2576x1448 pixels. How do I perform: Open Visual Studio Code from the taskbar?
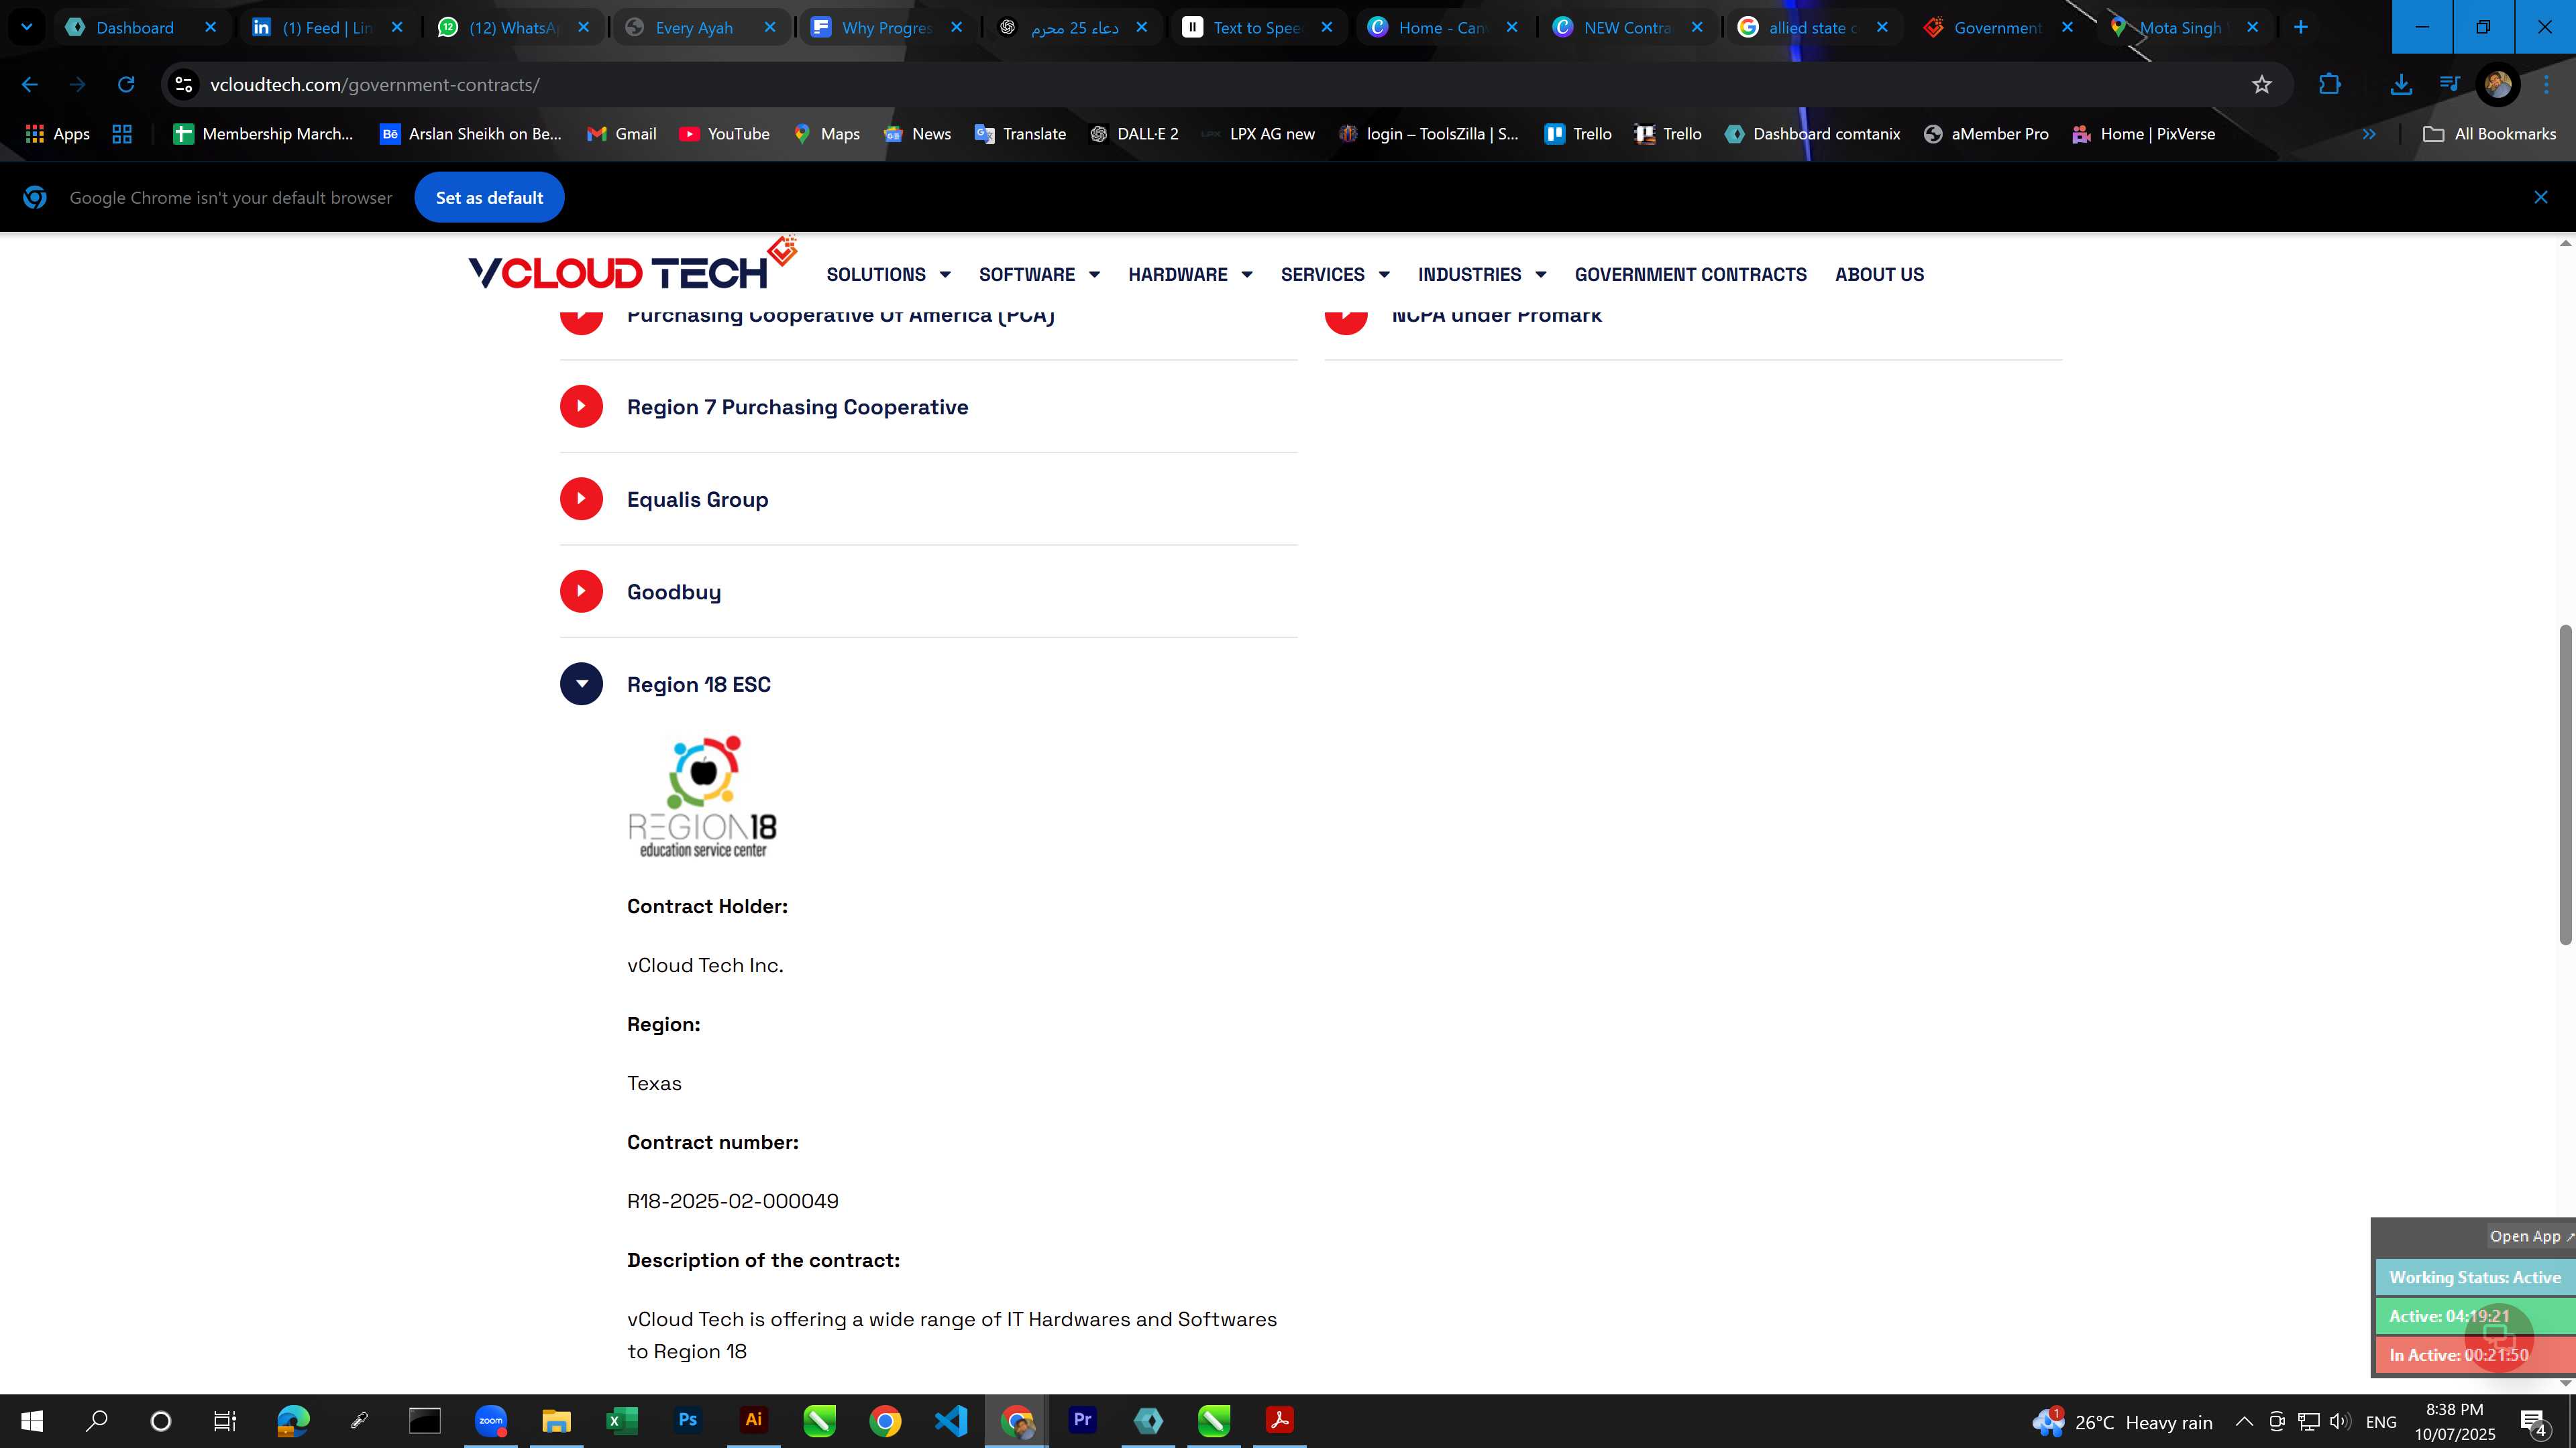pos(951,1421)
